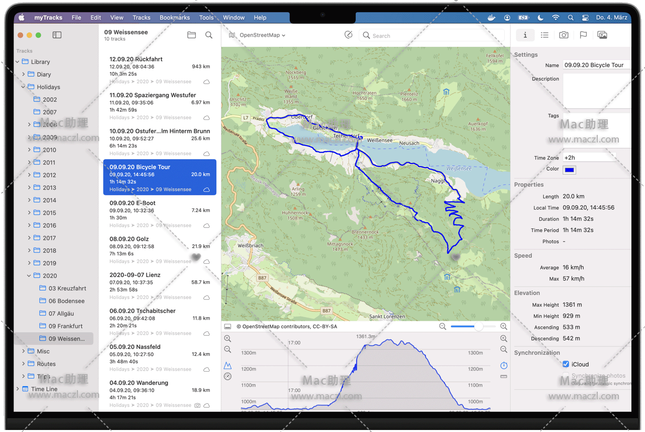Open the Tracks menu
Image resolution: width=645 pixels, height=432 pixels.
pos(141,18)
